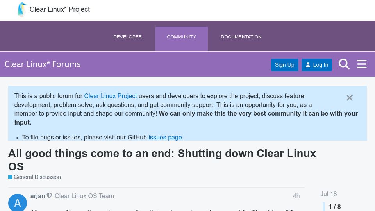The width and height of the screenshot is (375, 211).
Task: Click the 4h post timestamp
Action: [296, 196]
